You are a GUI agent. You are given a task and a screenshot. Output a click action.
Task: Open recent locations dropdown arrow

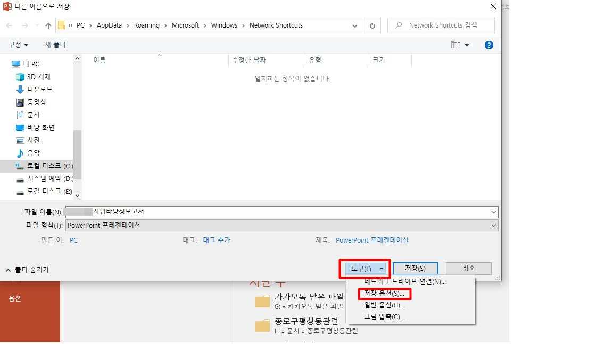coord(37,25)
